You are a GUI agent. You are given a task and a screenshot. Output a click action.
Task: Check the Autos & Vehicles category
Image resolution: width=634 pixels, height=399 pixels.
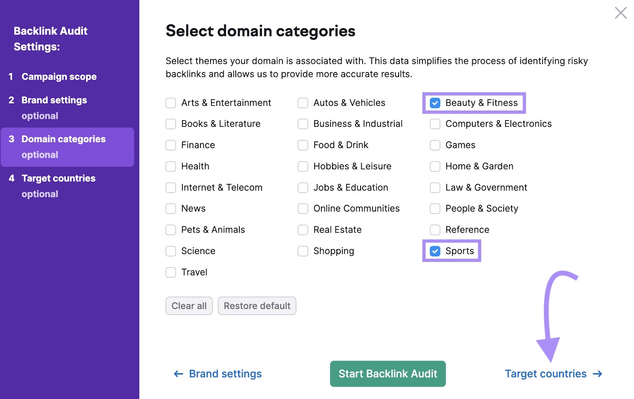click(x=303, y=103)
